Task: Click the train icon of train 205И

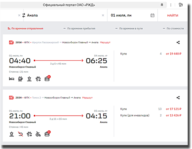Action: click(x=12, y=42)
